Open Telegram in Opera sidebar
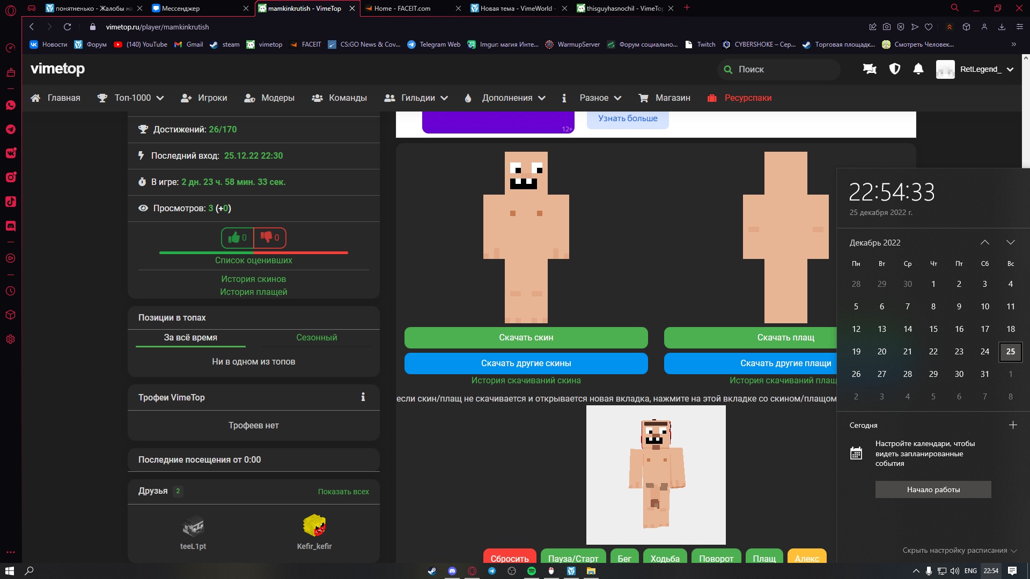1030x579 pixels. click(11, 129)
